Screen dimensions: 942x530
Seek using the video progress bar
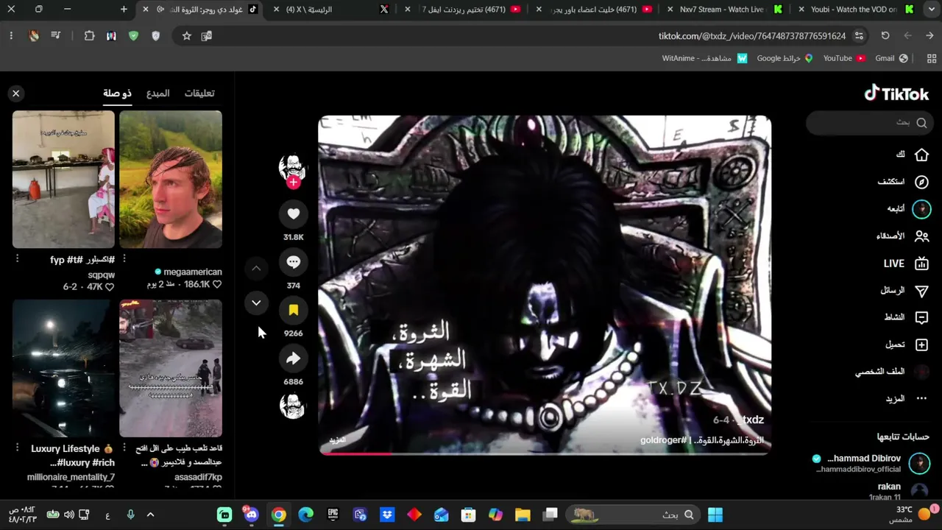click(x=545, y=453)
